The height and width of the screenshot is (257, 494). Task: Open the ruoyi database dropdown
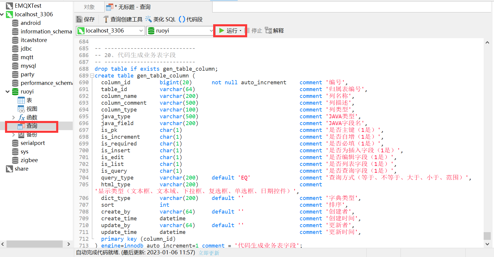[211, 30]
